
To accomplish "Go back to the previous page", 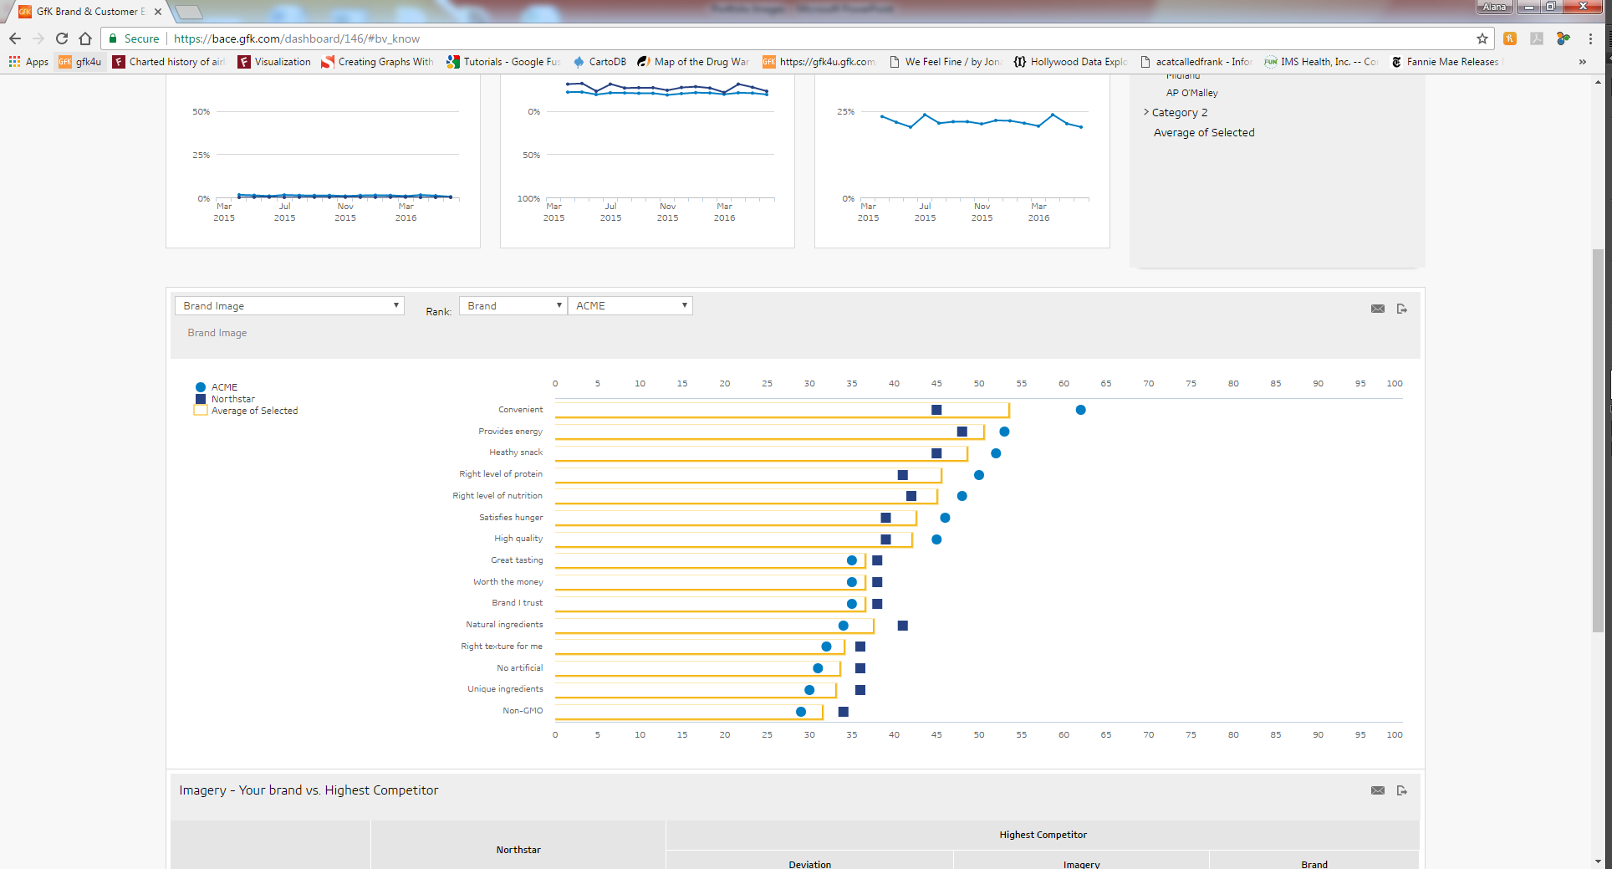I will coord(15,38).
